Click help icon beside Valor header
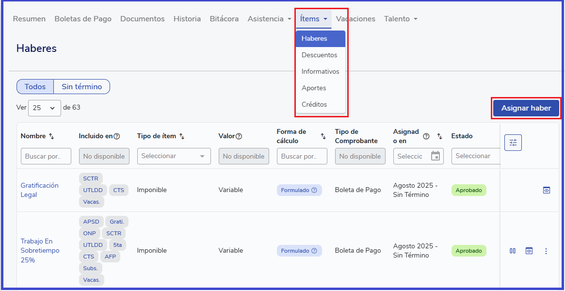This screenshot has width=565, height=291. (239, 136)
